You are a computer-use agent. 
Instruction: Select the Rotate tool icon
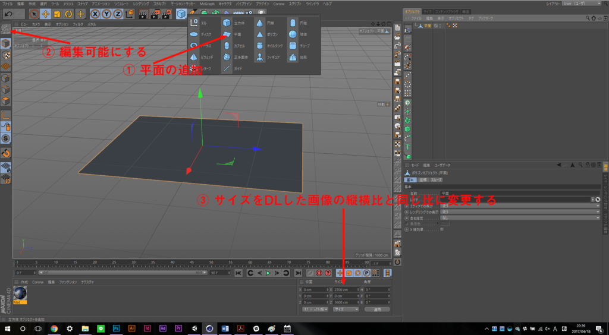[x=69, y=14]
